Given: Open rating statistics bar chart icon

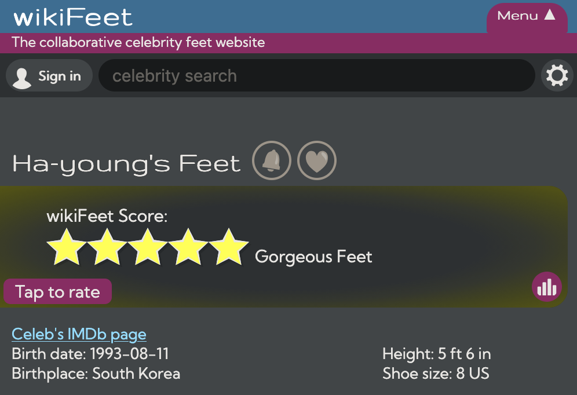Looking at the screenshot, I should [547, 287].
